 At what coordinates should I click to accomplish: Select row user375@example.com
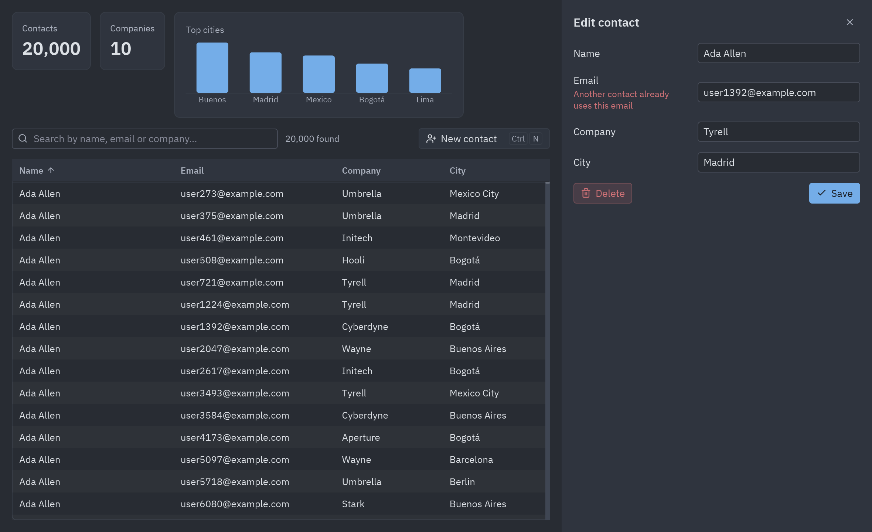point(279,215)
